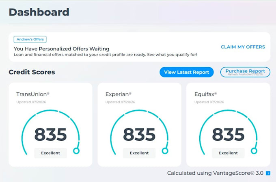Click the Dashboard page heading
This screenshot has width=276, height=182.
39,12
